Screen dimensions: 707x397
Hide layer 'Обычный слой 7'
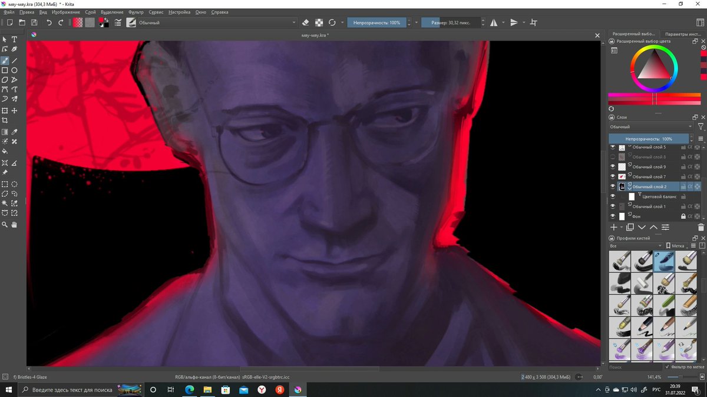(x=613, y=176)
